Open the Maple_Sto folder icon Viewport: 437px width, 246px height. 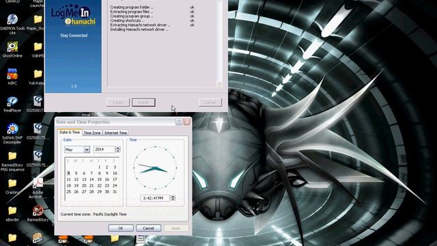[x=38, y=20]
